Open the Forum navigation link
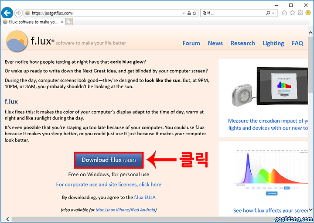The image size is (314, 223). (191, 43)
